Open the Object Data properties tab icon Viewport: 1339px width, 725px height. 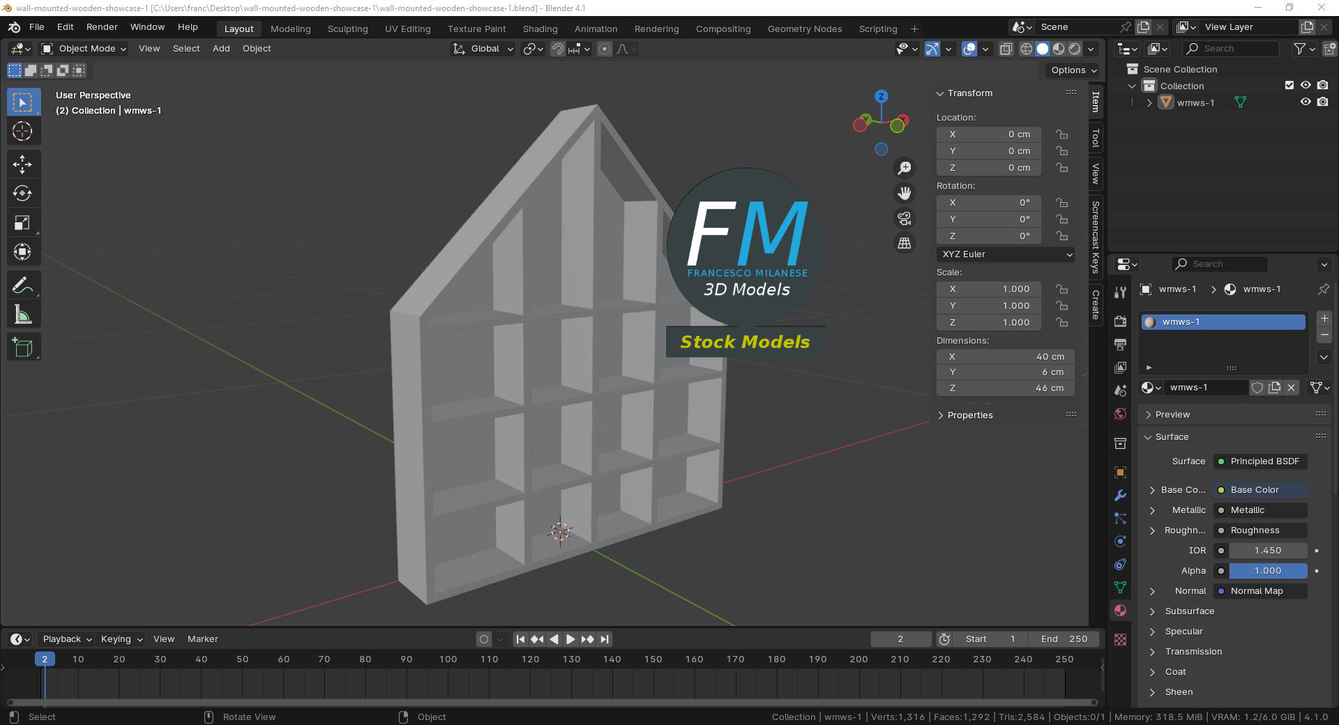[1120, 587]
